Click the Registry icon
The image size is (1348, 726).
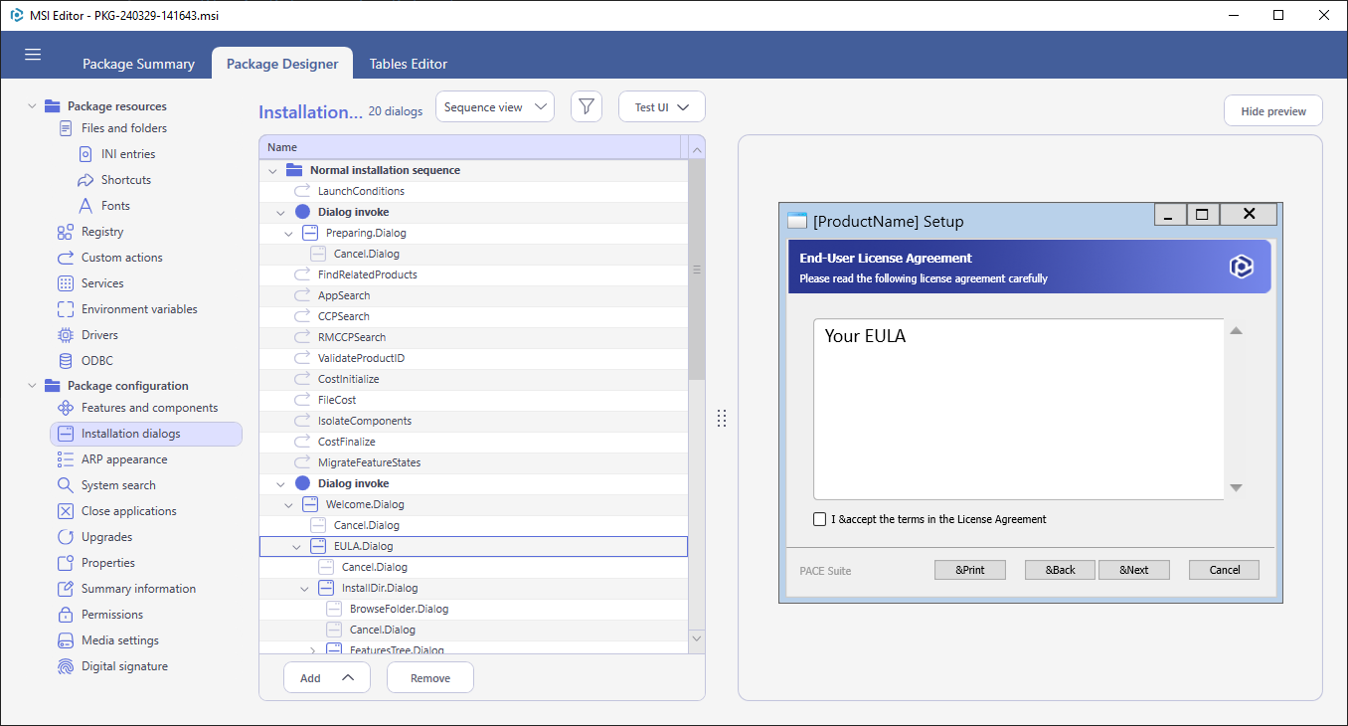[66, 232]
